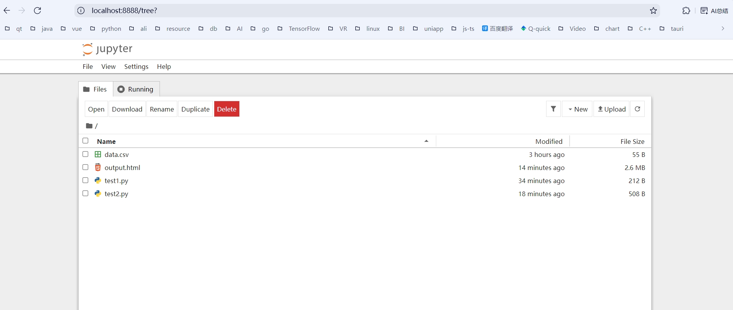Check the output.html checkbox

(86, 167)
